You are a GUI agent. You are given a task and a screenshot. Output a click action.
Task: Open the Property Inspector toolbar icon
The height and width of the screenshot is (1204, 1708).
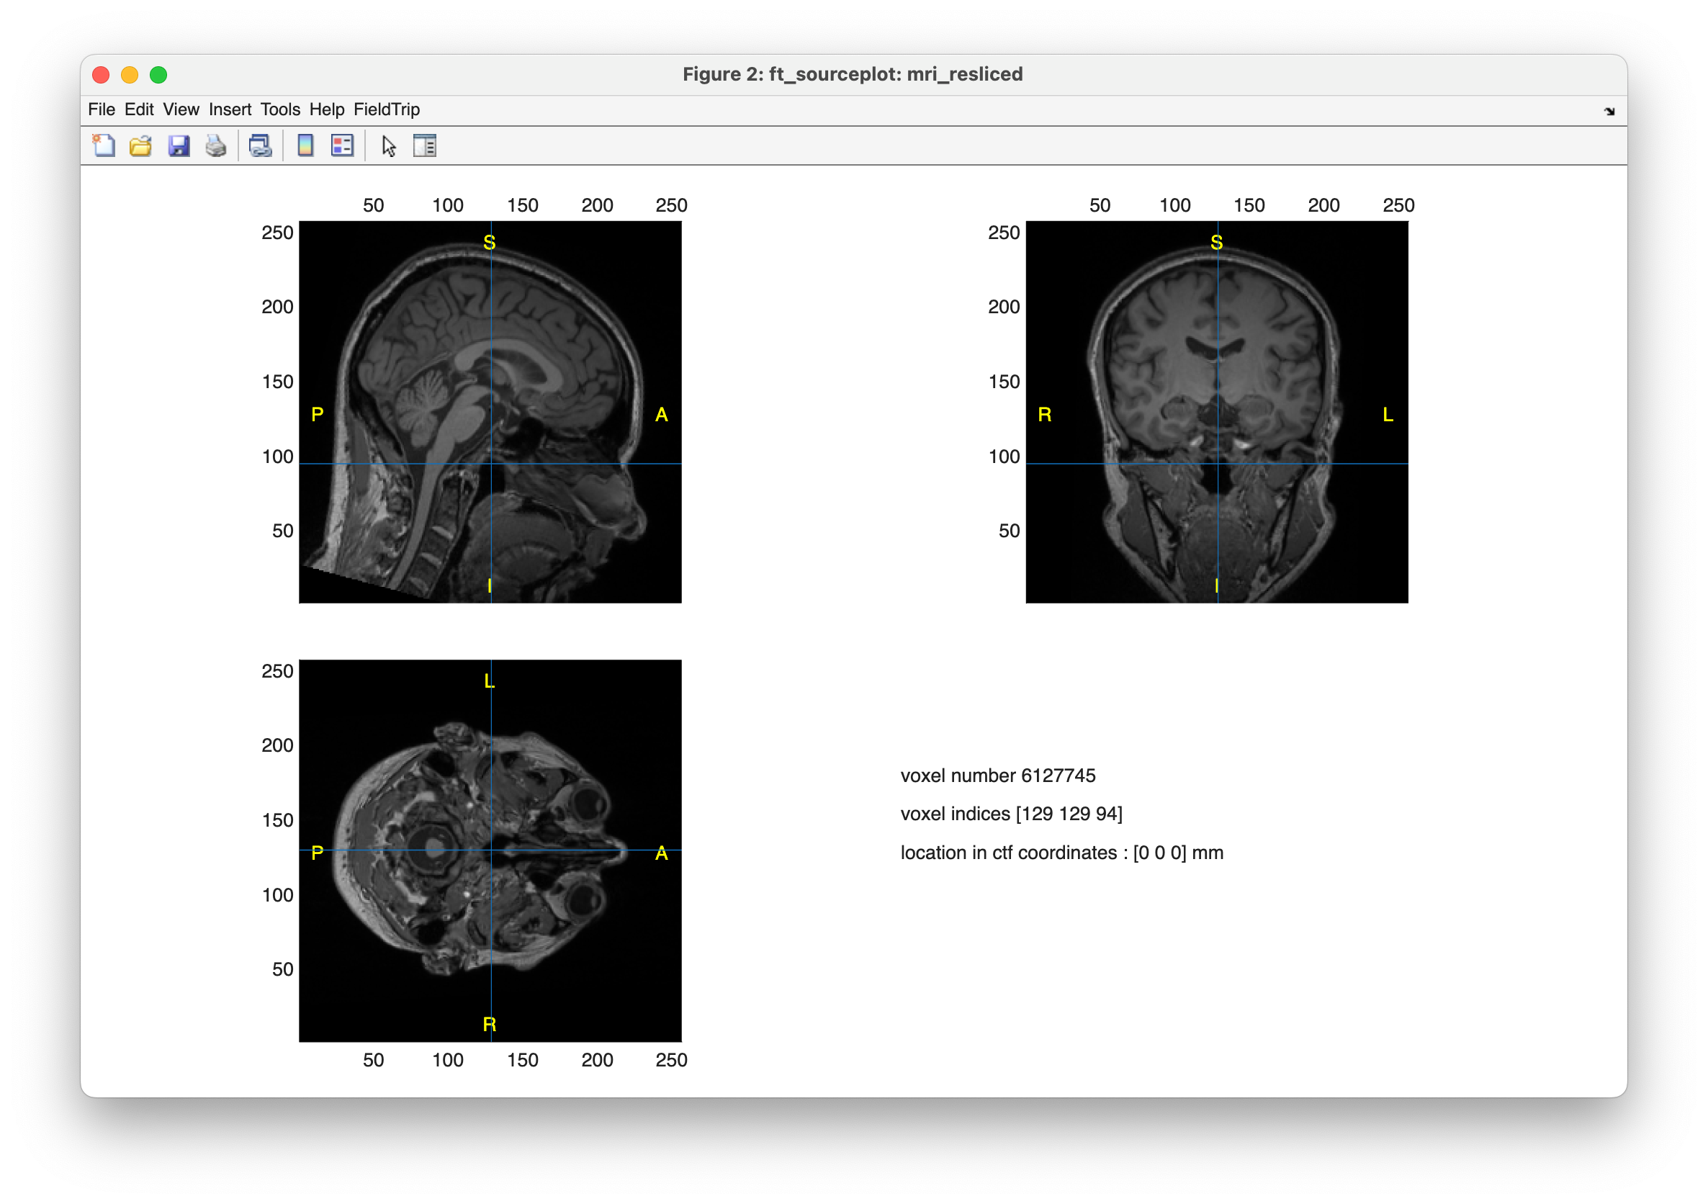point(425,146)
